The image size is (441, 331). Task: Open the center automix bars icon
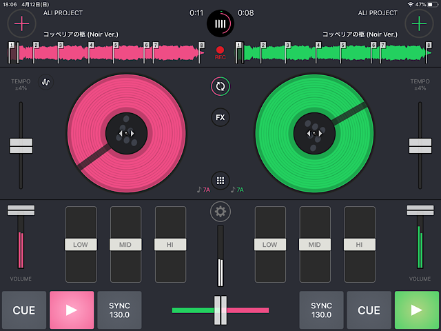click(220, 23)
